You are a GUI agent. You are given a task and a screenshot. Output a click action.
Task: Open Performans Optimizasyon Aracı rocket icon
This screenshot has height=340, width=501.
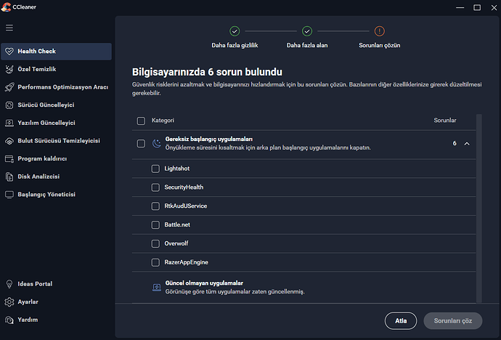(x=9, y=87)
